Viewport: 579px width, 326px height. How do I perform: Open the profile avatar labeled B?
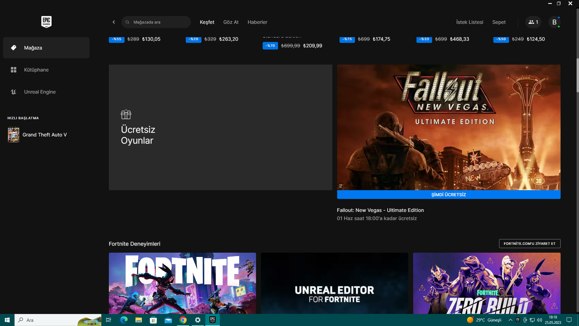(554, 22)
